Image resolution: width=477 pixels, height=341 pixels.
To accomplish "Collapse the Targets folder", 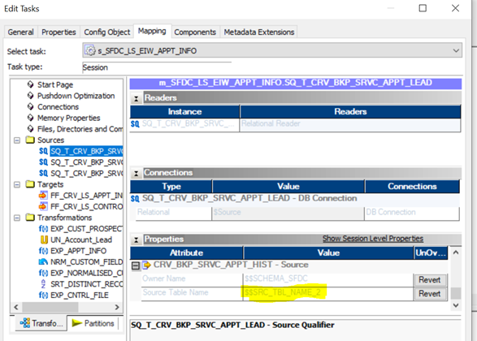I will click(17, 184).
